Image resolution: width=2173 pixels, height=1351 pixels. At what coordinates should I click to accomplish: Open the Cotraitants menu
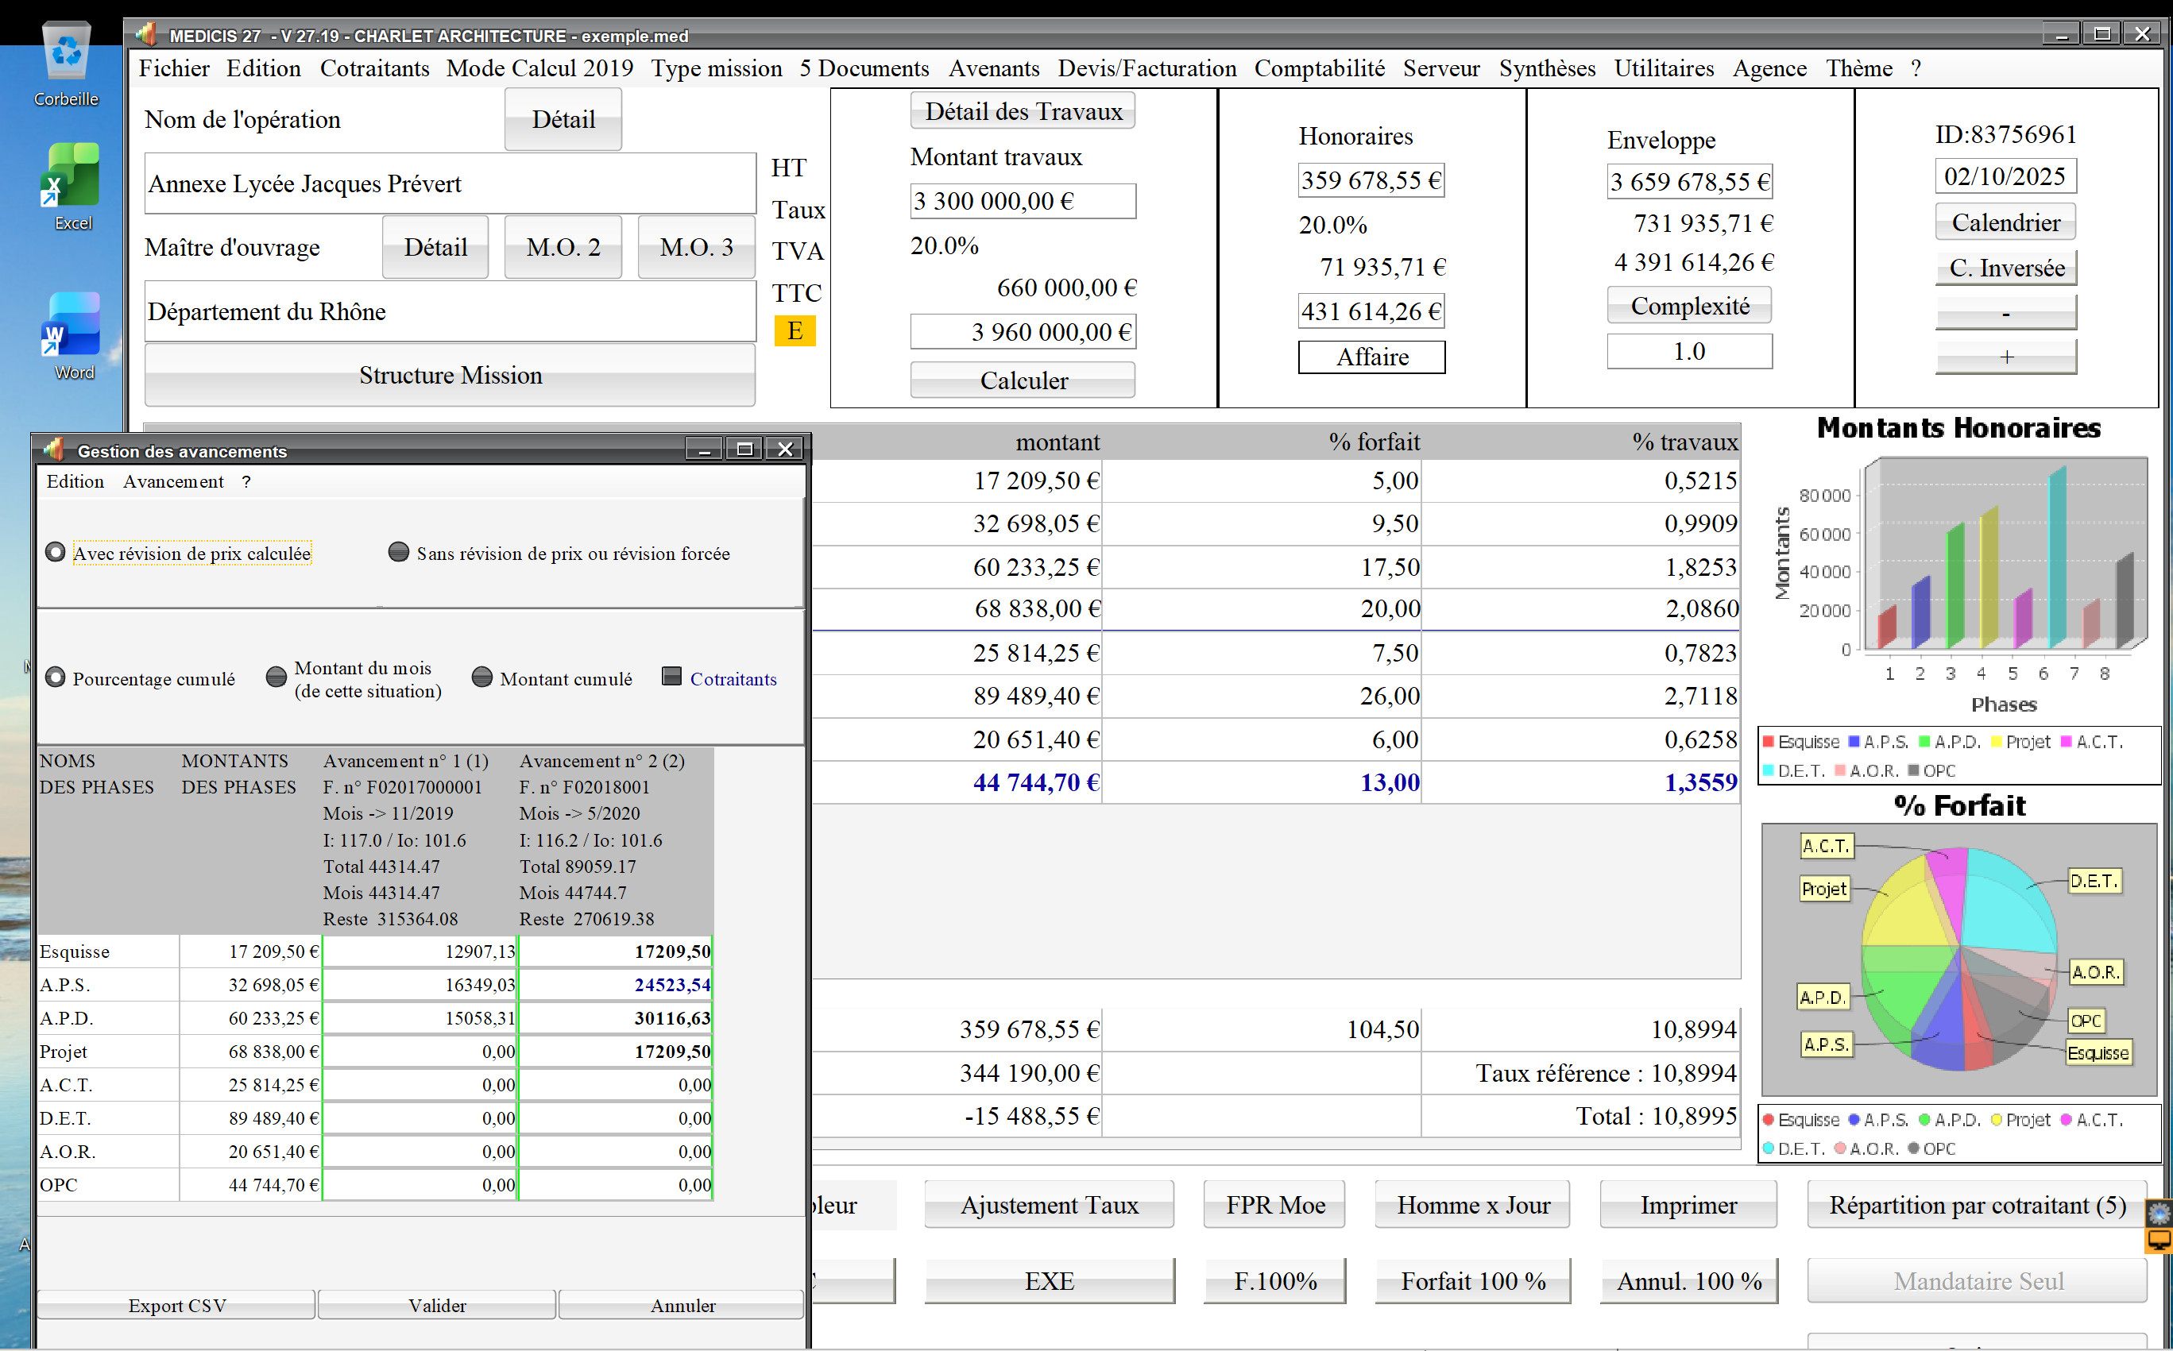[373, 69]
